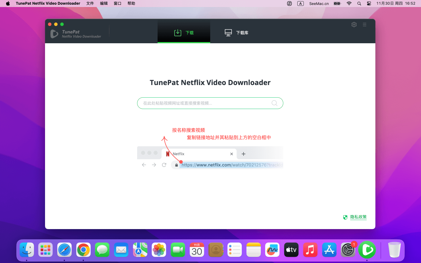Open the 帮助 menu

[131, 4]
